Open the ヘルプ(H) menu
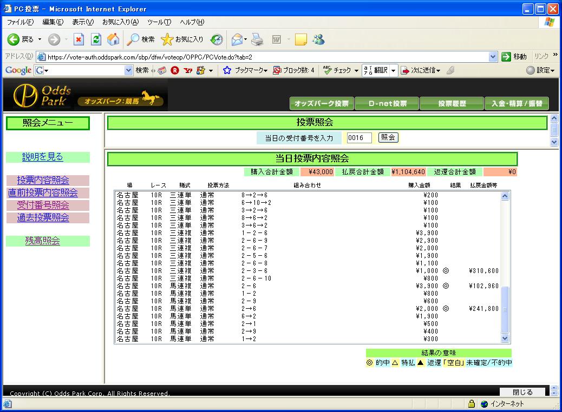This screenshot has height=412, width=562. point(192,22)
